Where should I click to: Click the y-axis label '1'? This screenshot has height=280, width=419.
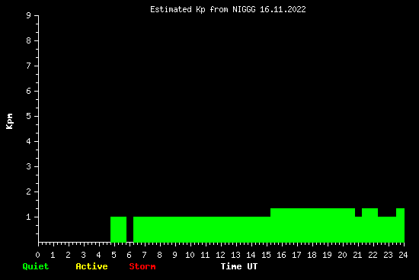tap(29, 217)
